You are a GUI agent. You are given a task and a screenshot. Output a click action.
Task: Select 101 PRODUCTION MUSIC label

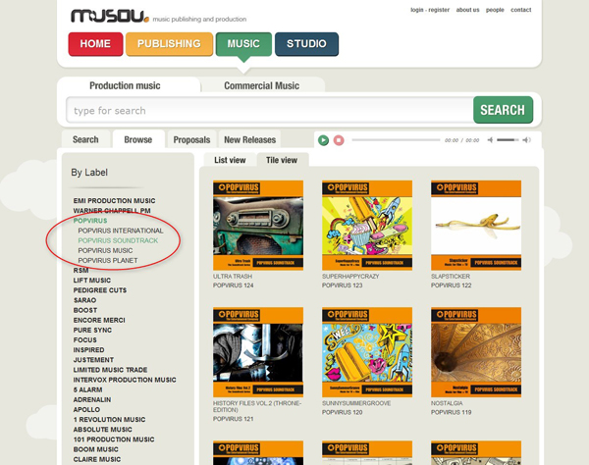114,439
